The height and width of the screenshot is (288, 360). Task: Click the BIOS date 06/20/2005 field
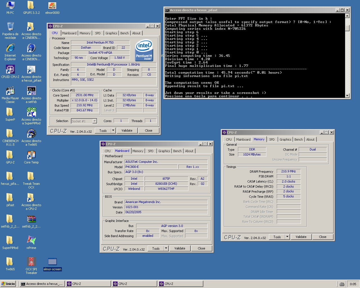click(x=166, y=212)
